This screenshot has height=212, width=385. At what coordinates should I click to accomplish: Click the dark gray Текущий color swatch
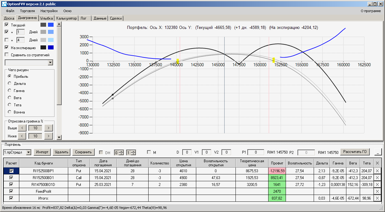pyautogui.click(x=43, y=25)
